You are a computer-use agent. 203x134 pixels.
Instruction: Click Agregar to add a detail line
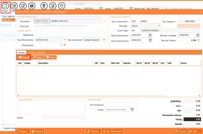[x=24, y=57]
